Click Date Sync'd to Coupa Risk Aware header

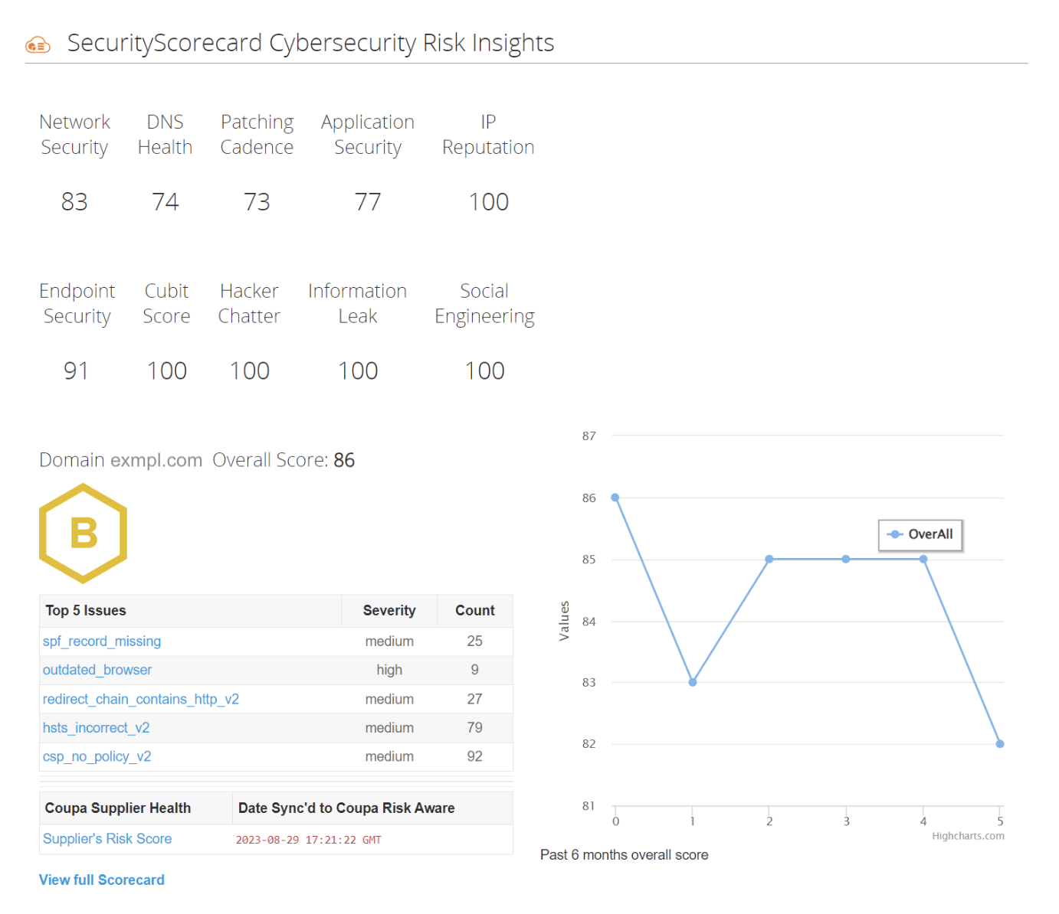tap(346, 808)
